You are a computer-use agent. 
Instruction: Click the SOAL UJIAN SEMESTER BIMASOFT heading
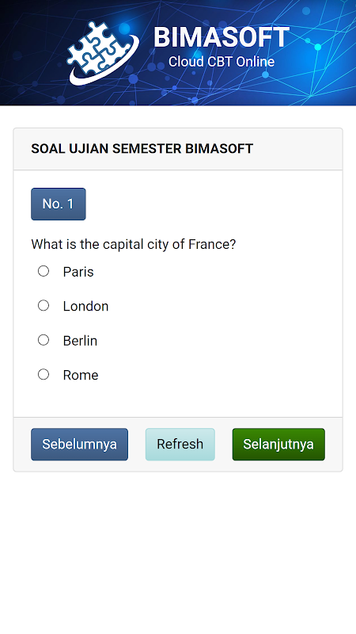pos(142,148)
